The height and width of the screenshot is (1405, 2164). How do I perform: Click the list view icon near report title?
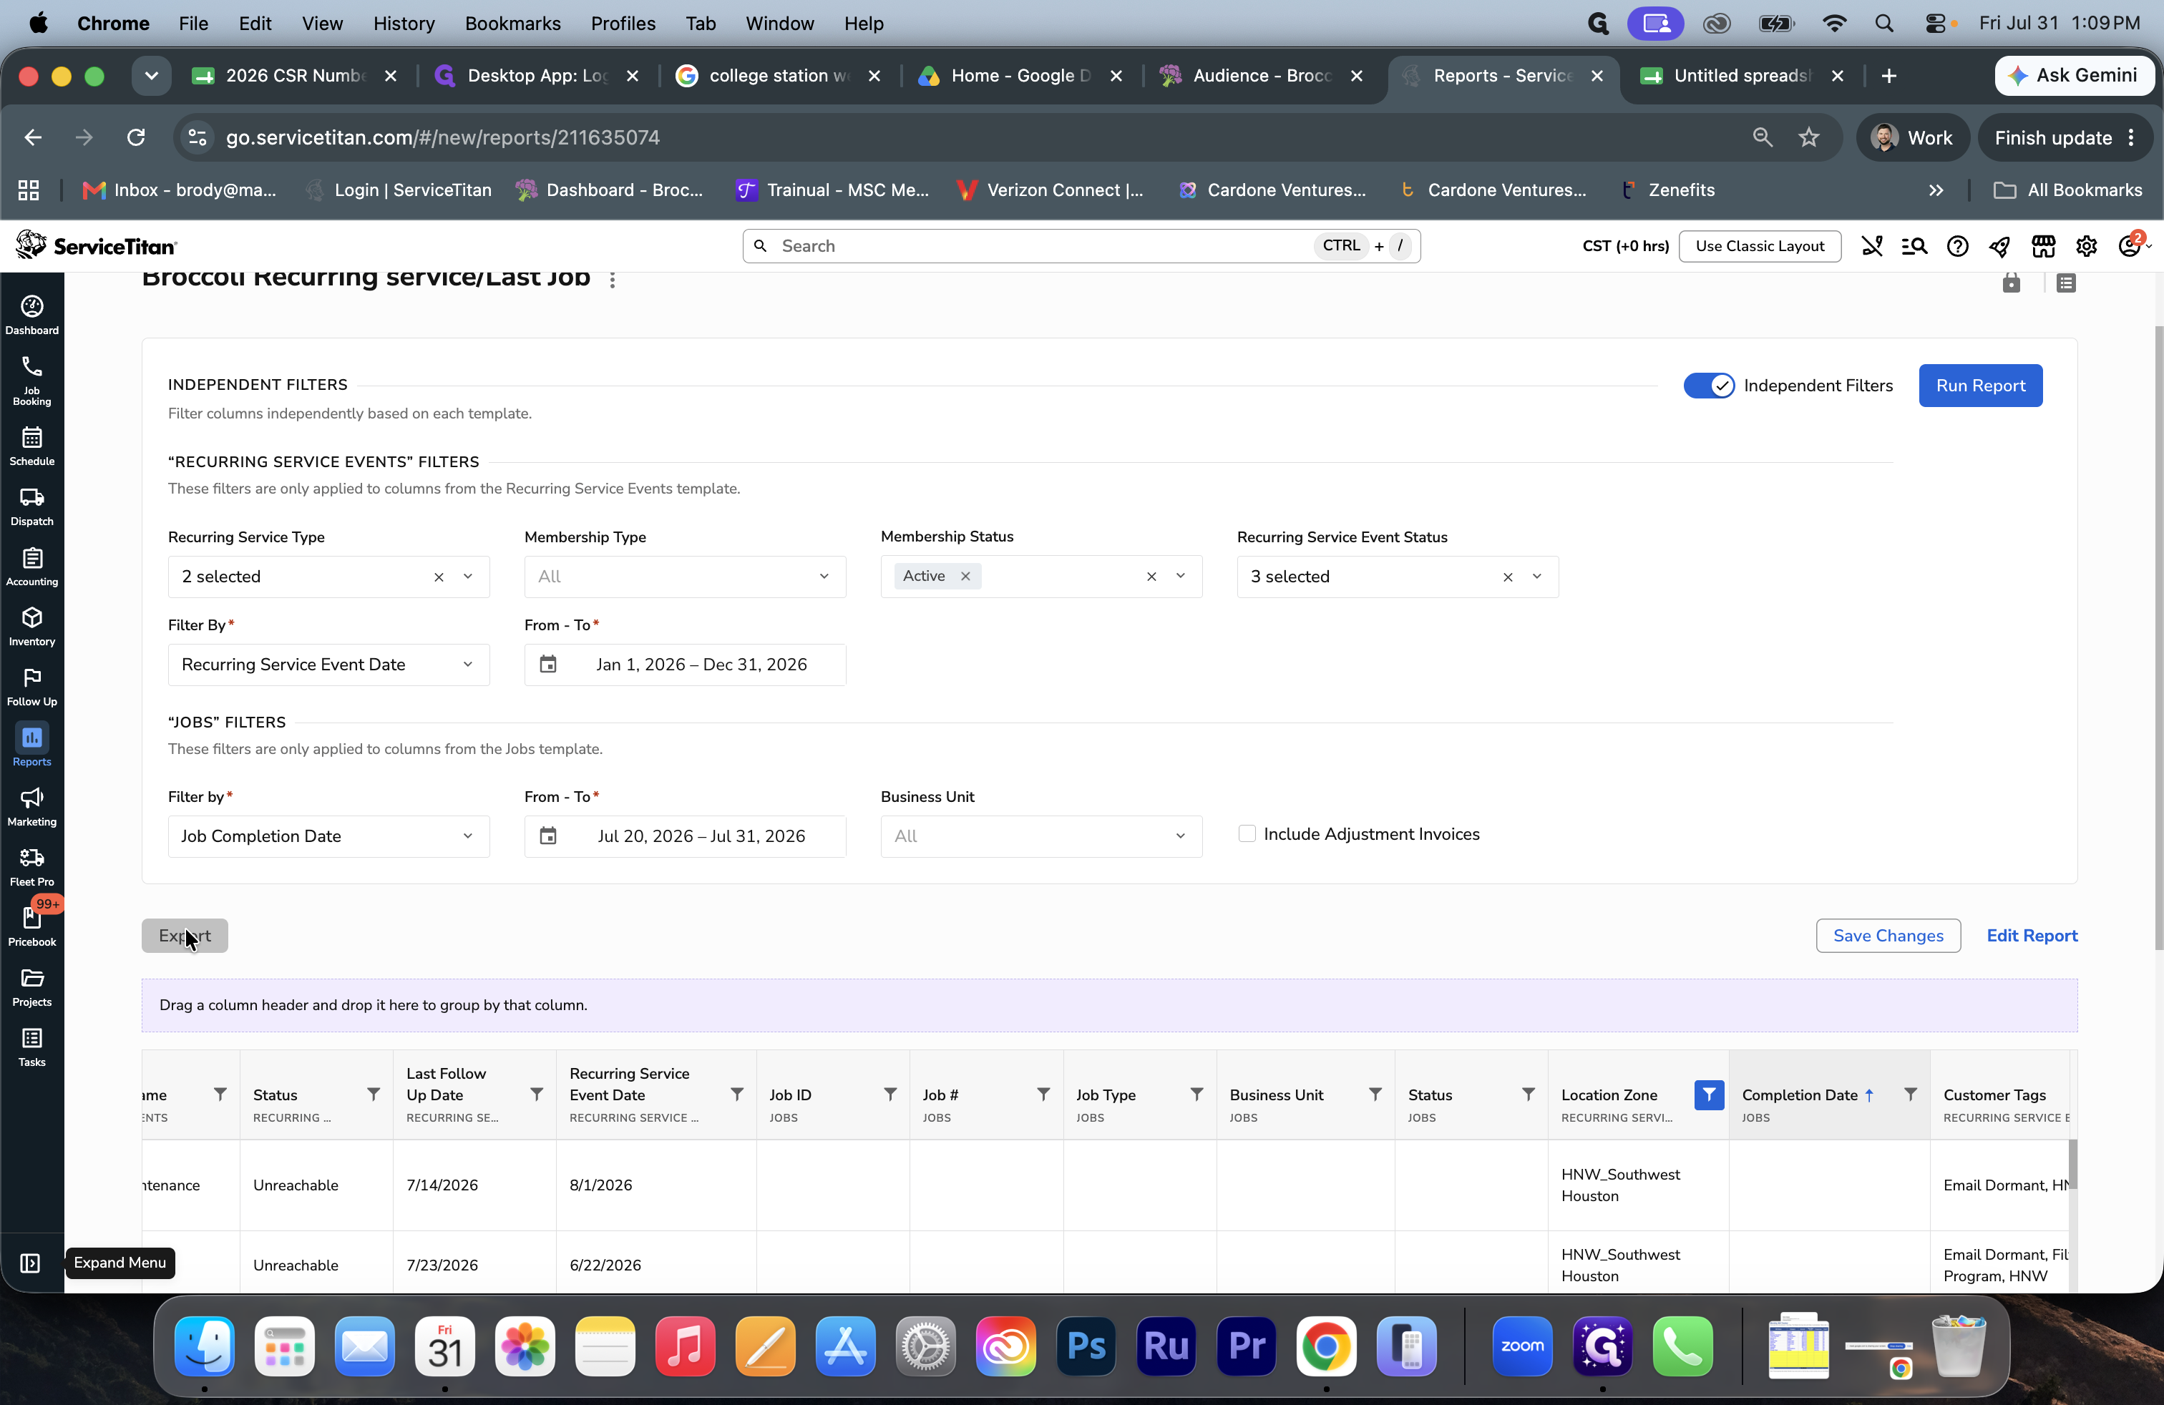2066,283
